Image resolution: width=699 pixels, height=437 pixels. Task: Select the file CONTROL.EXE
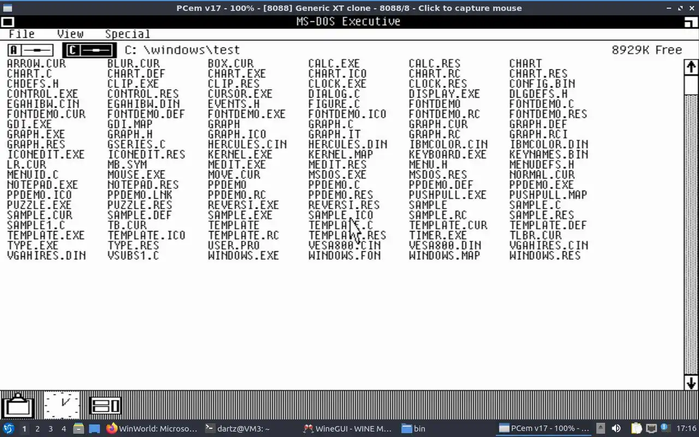(x=43, y=94)
